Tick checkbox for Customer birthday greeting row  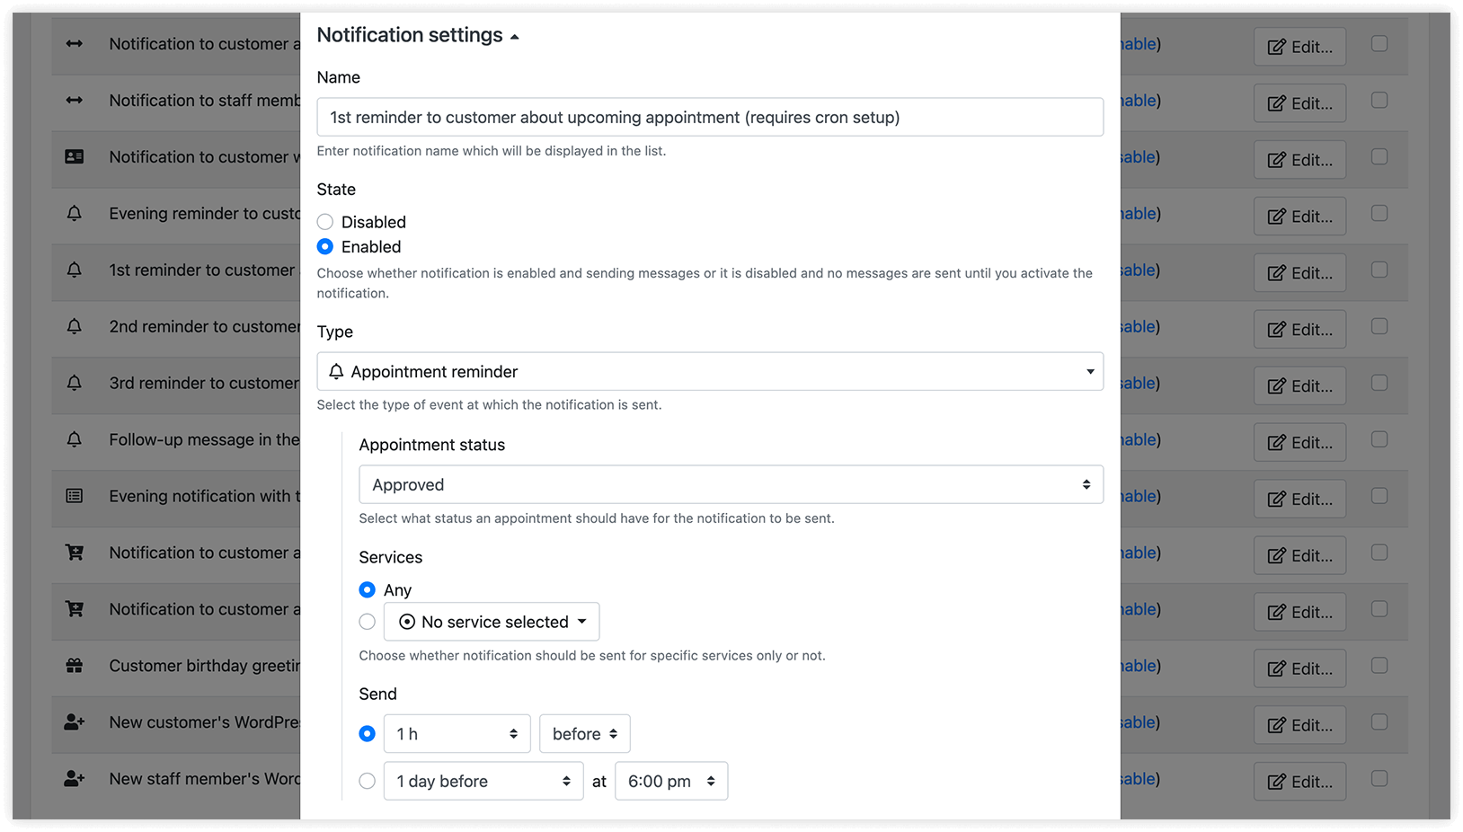(x=1379, y=666)
